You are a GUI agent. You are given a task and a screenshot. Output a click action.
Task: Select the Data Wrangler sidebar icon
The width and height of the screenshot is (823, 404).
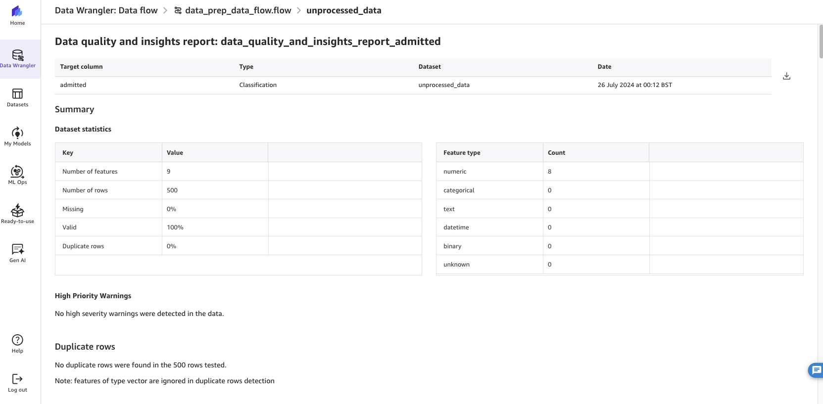[18, 59]
